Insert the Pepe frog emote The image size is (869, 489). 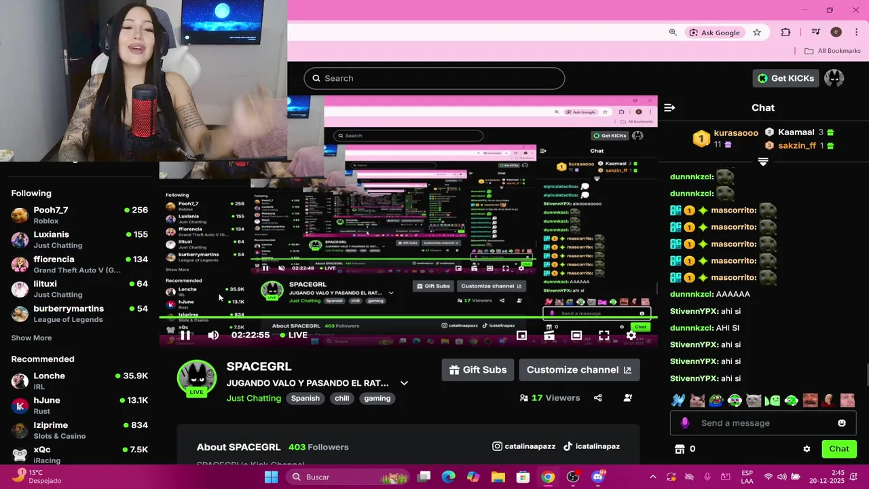tap(716, 400)
